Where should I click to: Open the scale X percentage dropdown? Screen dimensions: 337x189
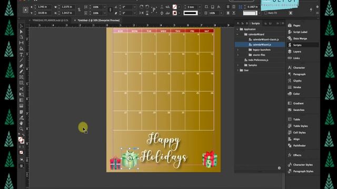[x=105, y=7]
